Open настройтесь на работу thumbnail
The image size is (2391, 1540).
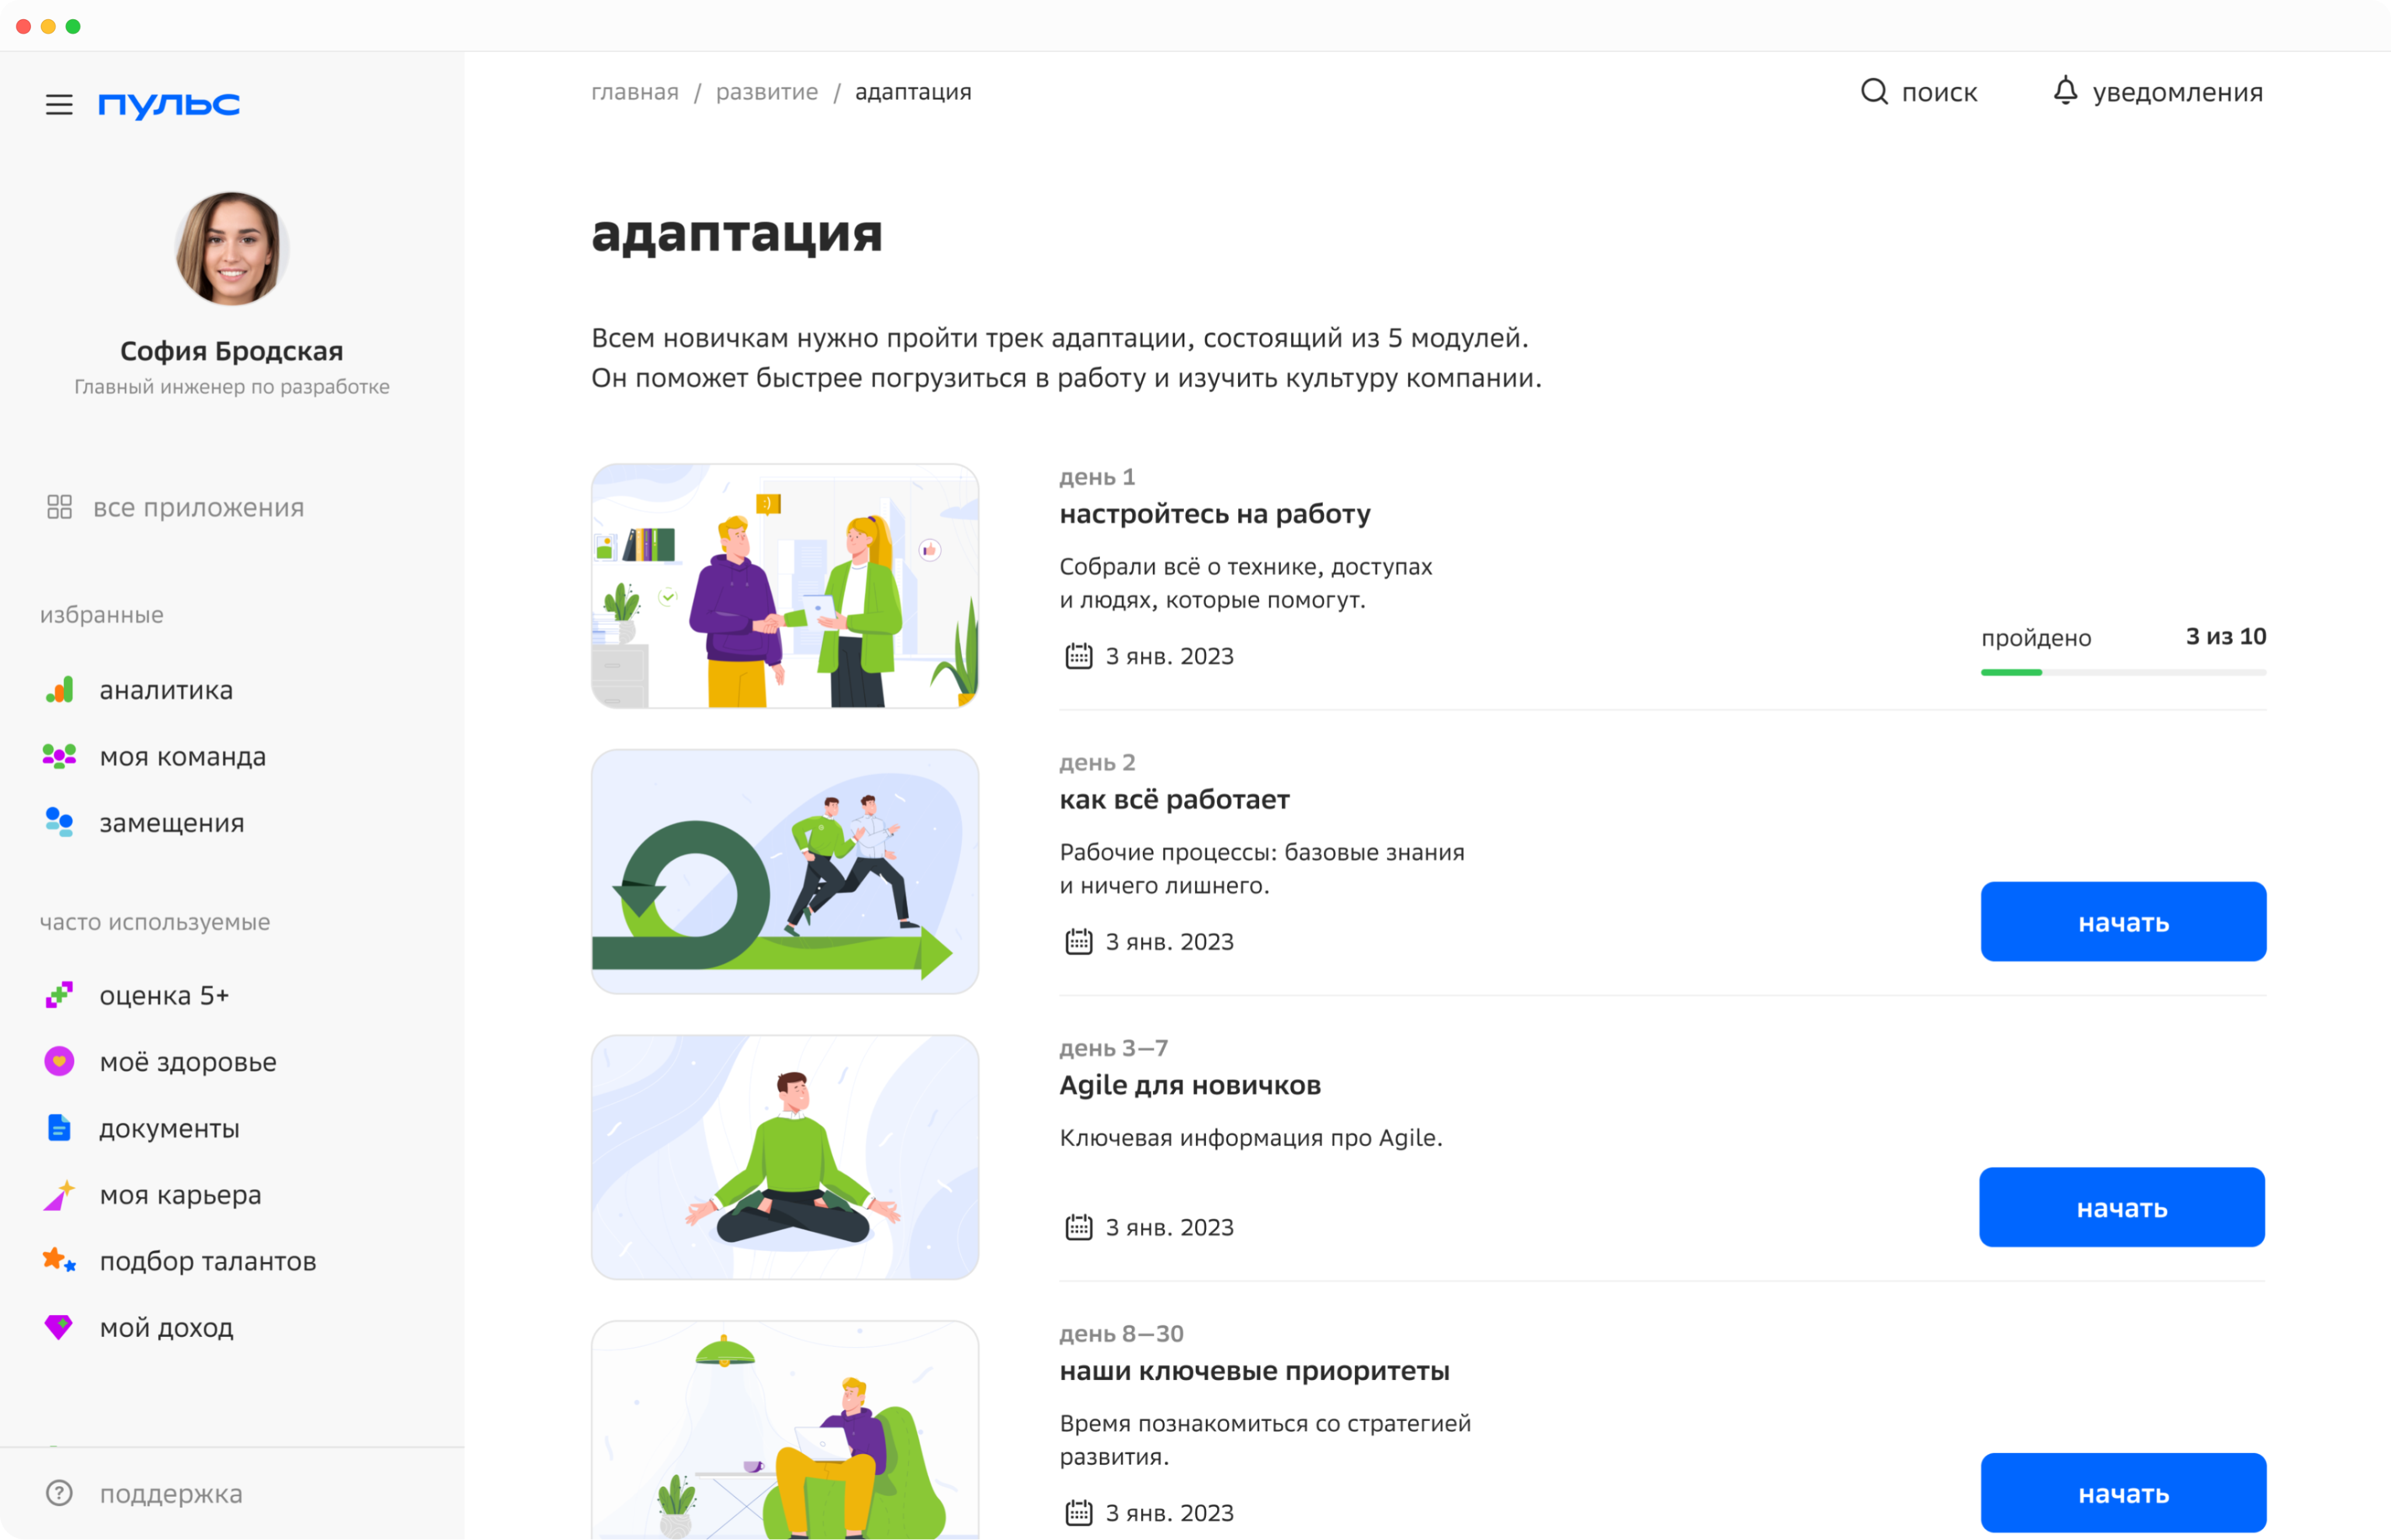point(785,586)
